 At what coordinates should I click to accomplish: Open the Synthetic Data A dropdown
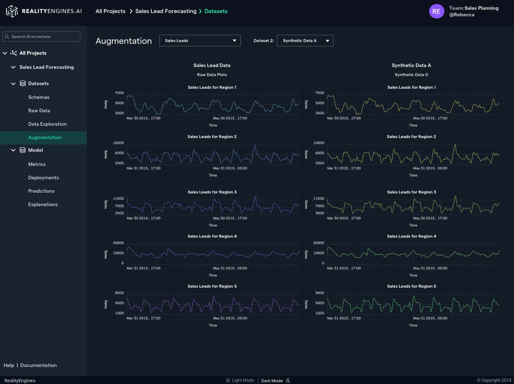[305, 41]
